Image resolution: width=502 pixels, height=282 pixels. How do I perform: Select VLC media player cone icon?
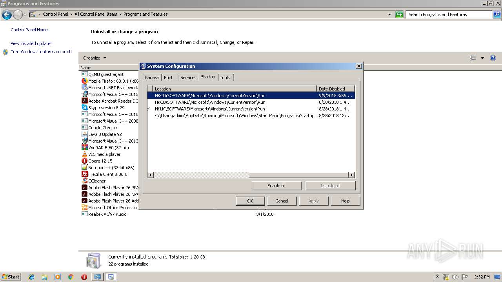pyautogui.click(x=84, y=154)
